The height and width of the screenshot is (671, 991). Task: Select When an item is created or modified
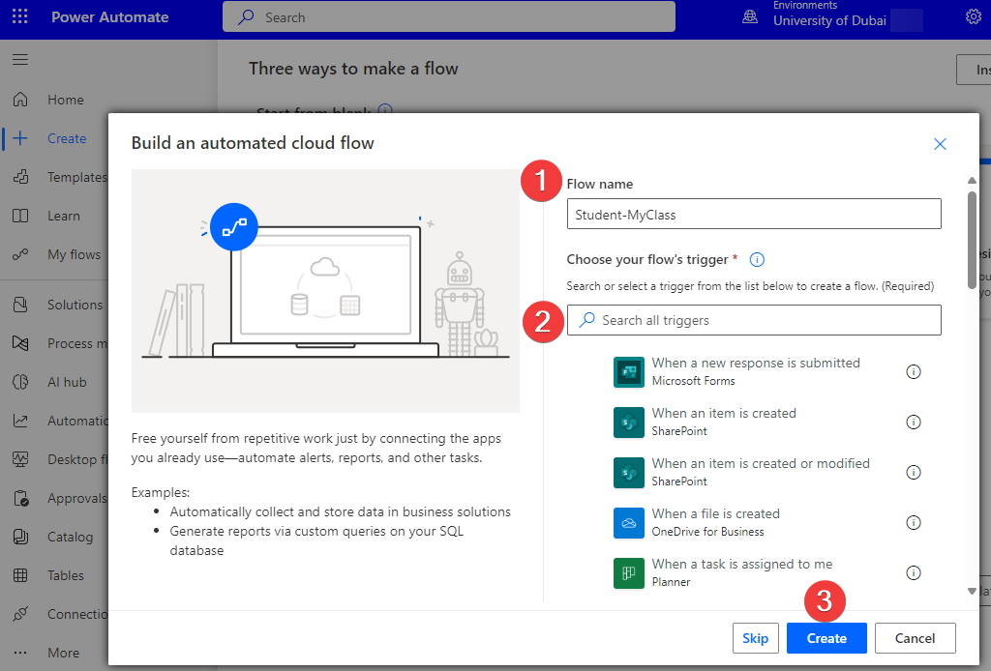[761, 472]
